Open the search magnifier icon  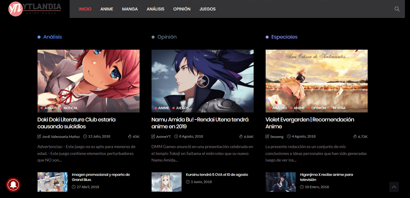[x=397, y=9]
